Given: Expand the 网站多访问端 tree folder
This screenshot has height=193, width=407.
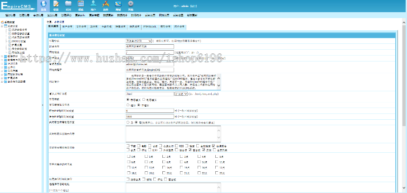Looking at the screenshot, I should (2, 74).
